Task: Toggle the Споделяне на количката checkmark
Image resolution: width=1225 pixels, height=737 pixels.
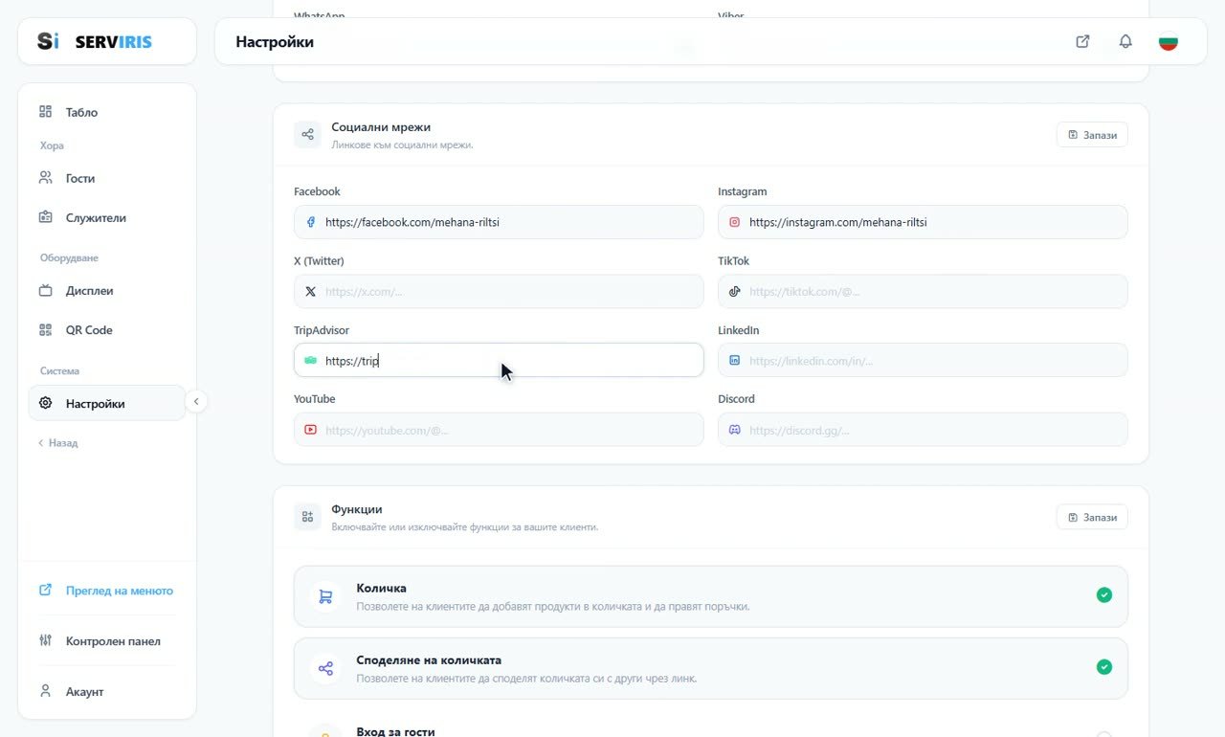Action: 1104,666
